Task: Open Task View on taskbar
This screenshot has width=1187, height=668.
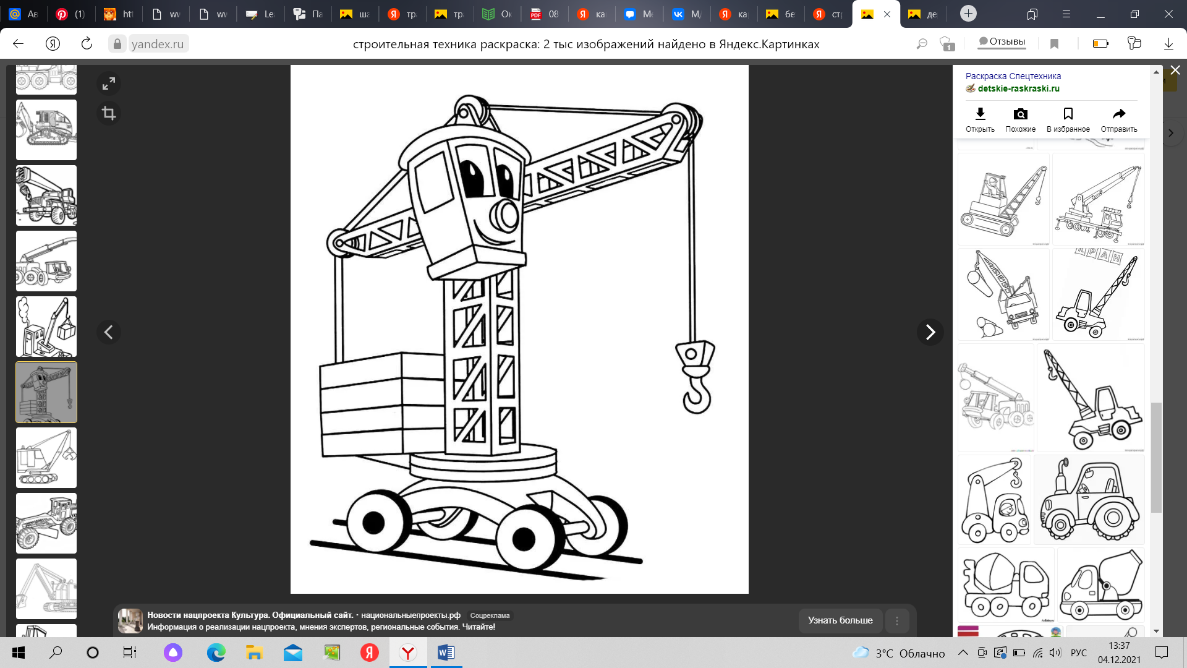Action: pos(129,653)
